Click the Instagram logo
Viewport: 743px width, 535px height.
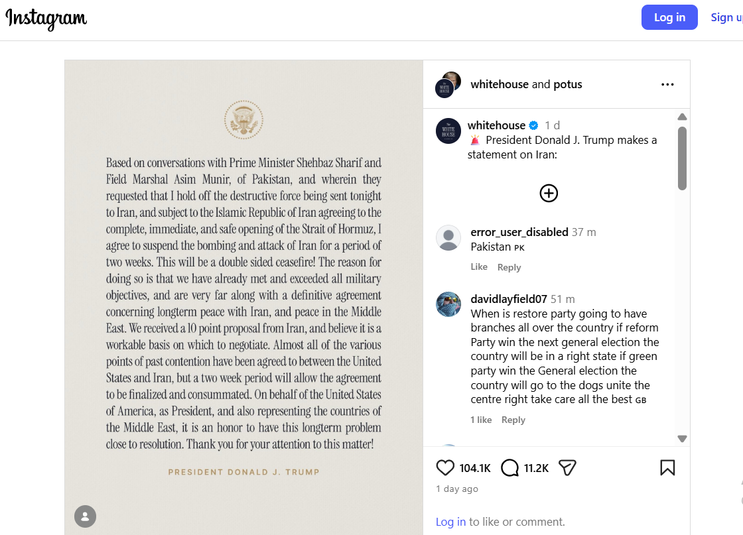click(x=46, y=19)
